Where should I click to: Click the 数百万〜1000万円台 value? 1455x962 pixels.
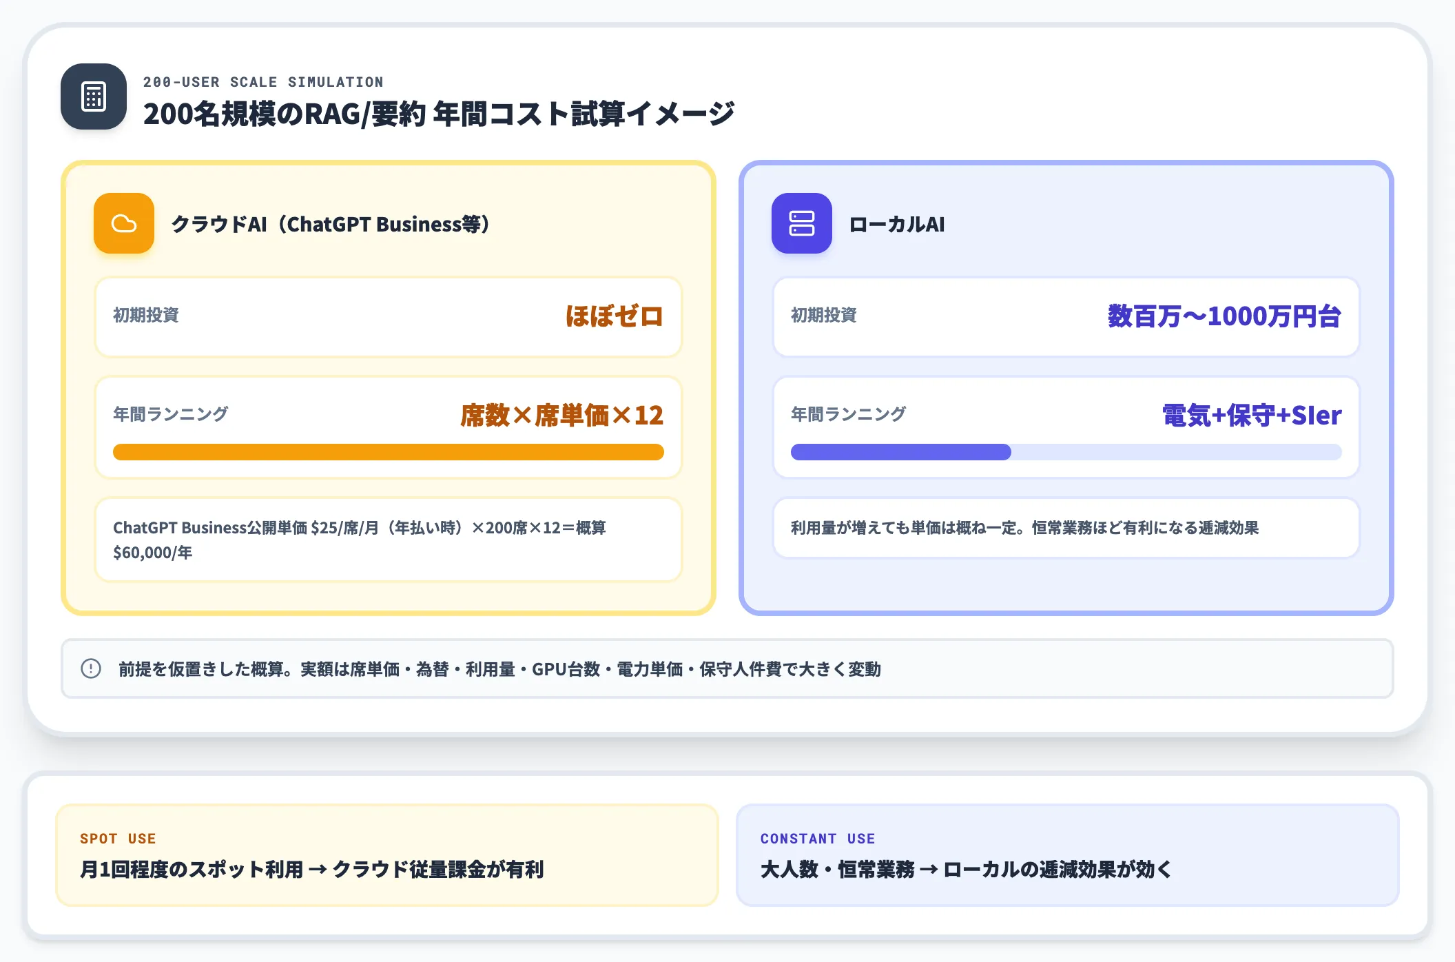(1224, 316)
